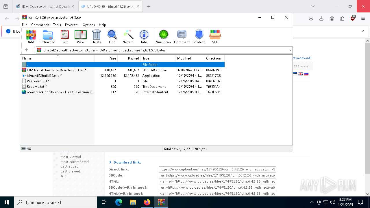
Task: Sort by Packed column header
Action: click(129, 58)
